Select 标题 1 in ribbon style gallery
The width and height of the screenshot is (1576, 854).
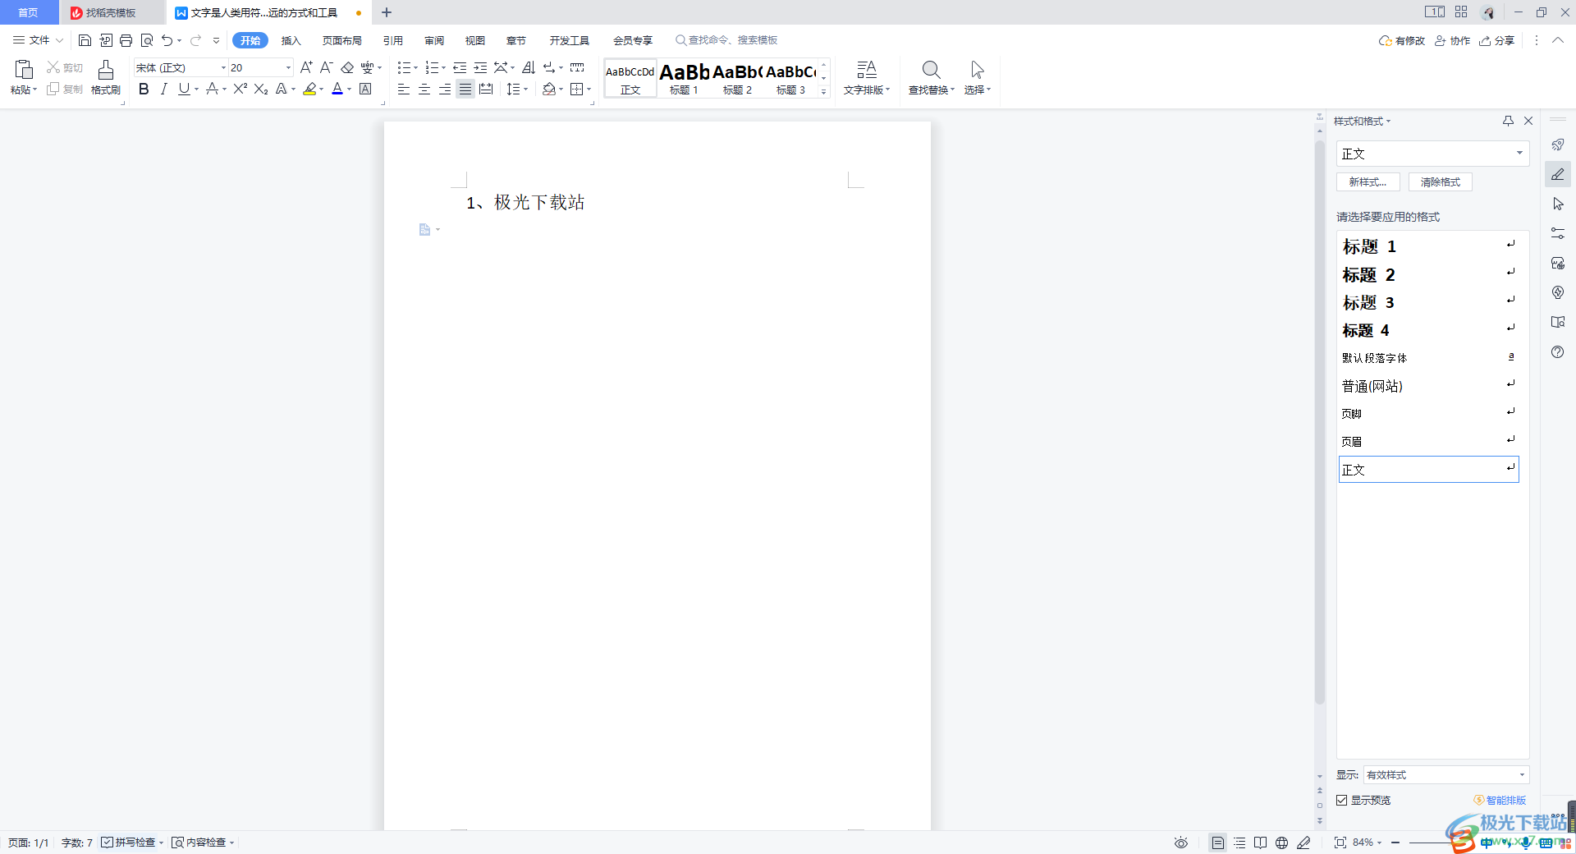[684, 78]
